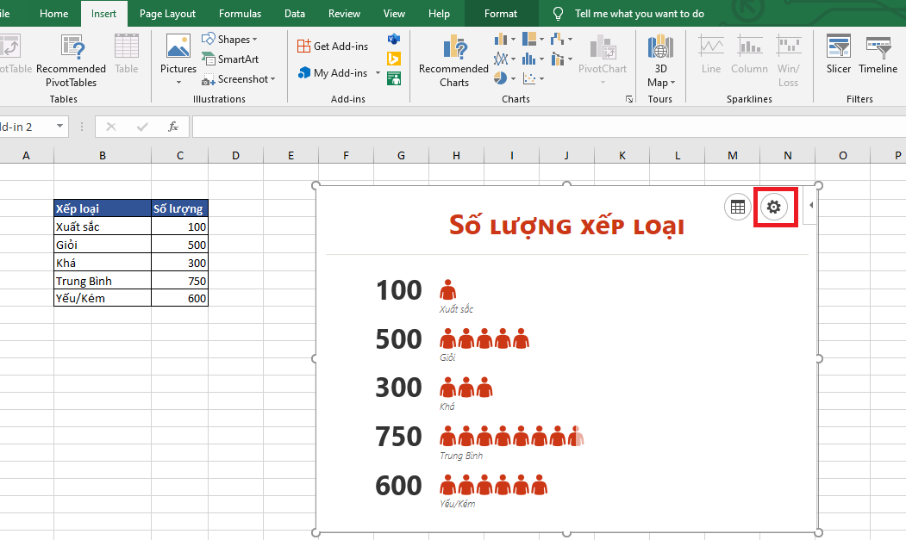The image size is (906, 540).
Task: Open the add-in settings gear icon
Action: coord(773,208)
